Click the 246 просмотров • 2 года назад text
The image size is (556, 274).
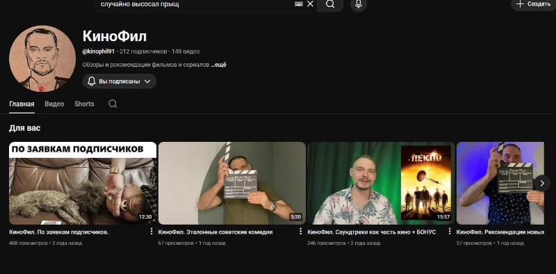click(343, 243)
